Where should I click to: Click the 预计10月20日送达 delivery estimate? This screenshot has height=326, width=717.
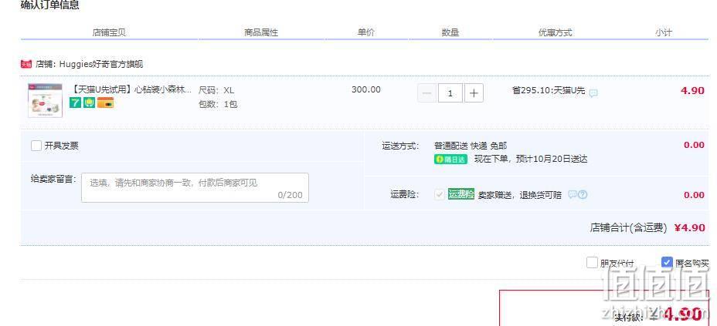pos(552,159)
